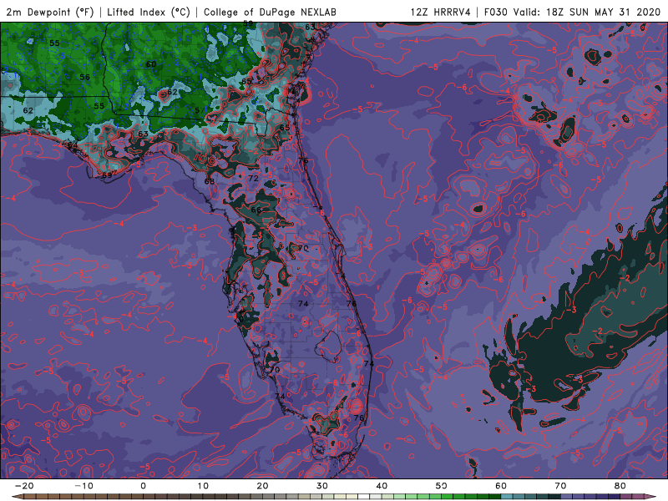Click the dewpoint value '72' in north Florida
Viewport: 668px width, 501px height.
click(254, 179)
